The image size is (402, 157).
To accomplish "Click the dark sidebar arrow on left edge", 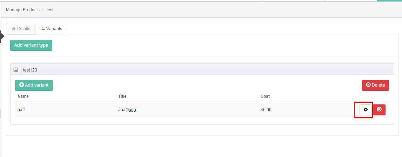I will [x=2, y=37].
